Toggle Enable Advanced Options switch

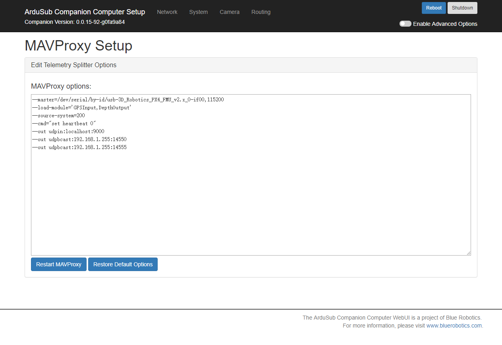pos(405,23)
